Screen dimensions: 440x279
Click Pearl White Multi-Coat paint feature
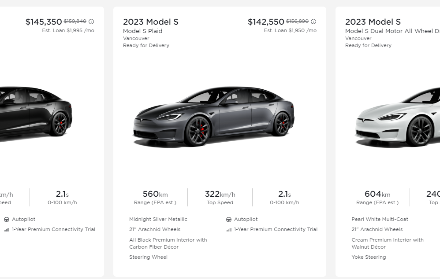[380, 219]
